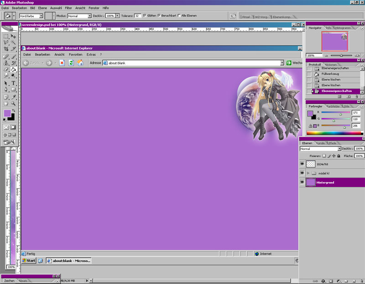Toggle the Glätten checkbox
365x284 pixels.
click(145, 16)
